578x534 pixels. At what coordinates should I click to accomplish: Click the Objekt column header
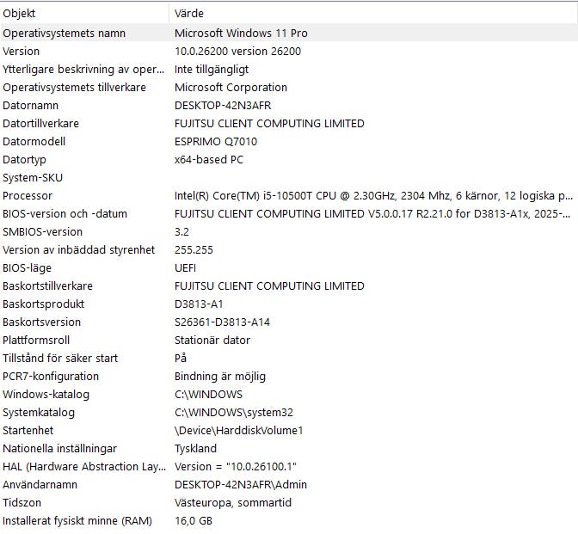85,14
